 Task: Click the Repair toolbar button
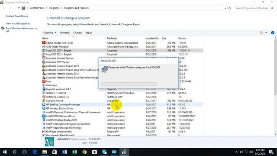pyautogui.click(x=89, y=33)
